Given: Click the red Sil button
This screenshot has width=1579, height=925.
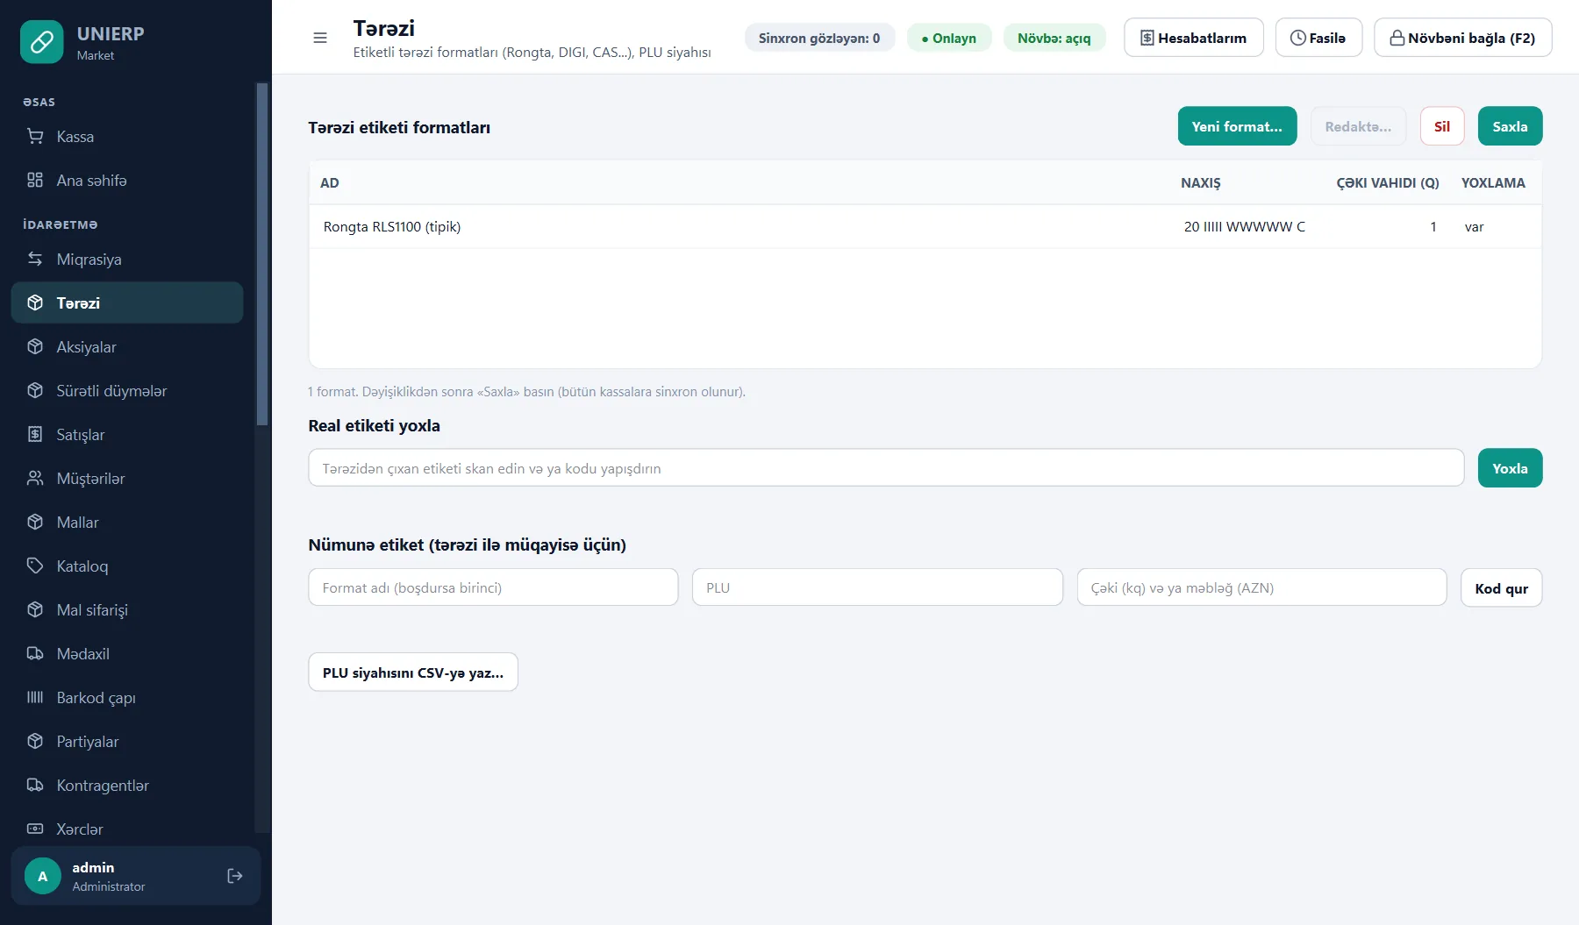Looking at the screenshot, I should pos(1442,126).
